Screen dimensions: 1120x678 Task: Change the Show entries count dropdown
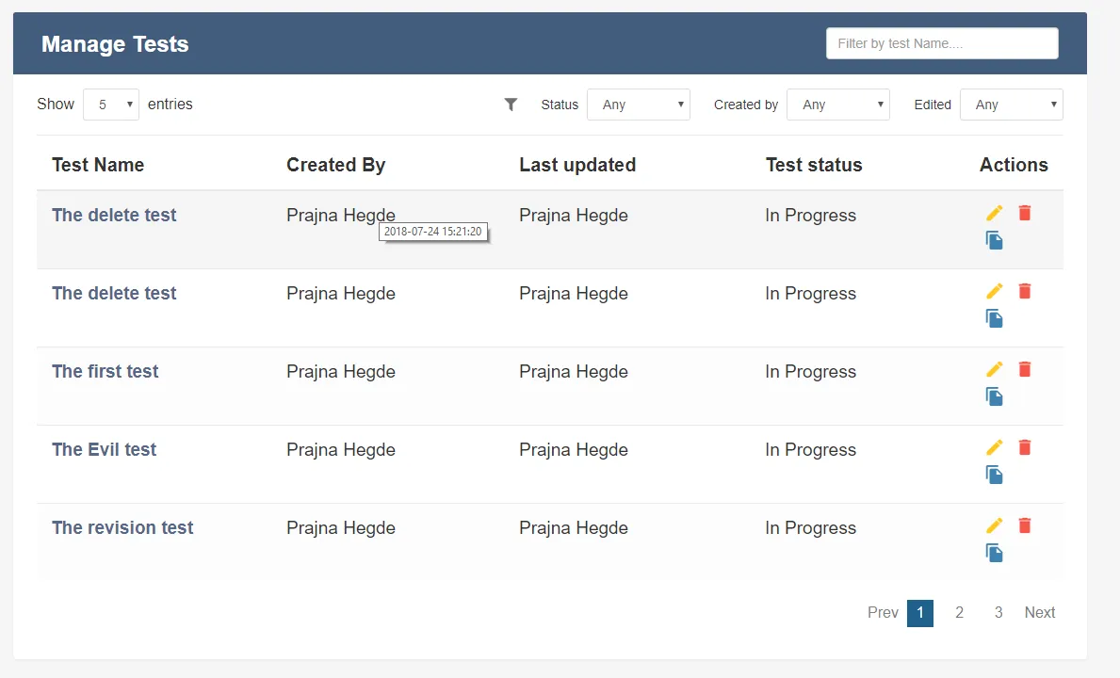111,105
